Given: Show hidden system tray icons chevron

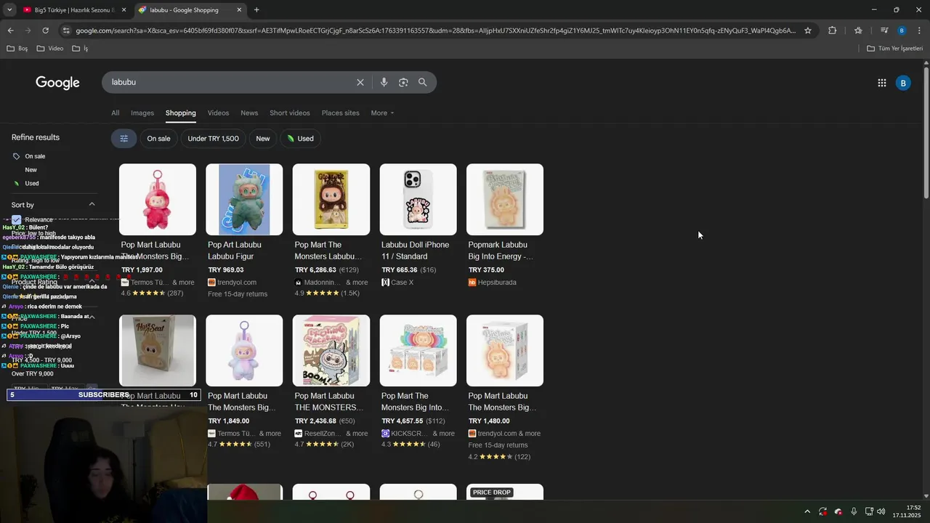Looking at the screenshot, I should pos(806,511).
